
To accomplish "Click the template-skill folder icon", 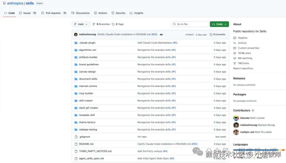I will 76,115.
